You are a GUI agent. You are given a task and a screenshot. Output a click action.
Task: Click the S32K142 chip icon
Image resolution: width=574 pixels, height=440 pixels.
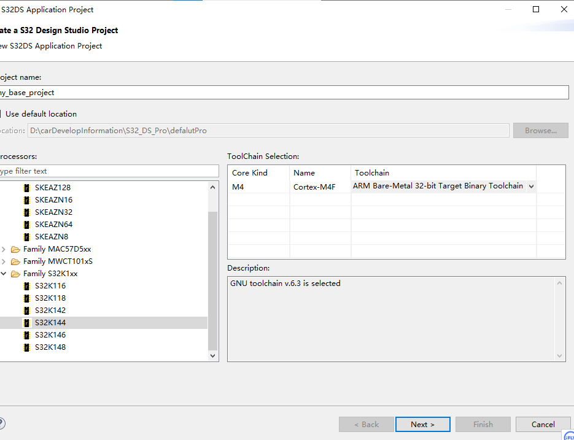(26, 311)
